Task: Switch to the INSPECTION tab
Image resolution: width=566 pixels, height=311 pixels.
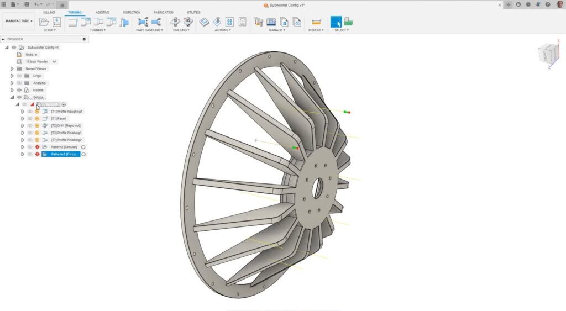Action: (x=132, y=12)
